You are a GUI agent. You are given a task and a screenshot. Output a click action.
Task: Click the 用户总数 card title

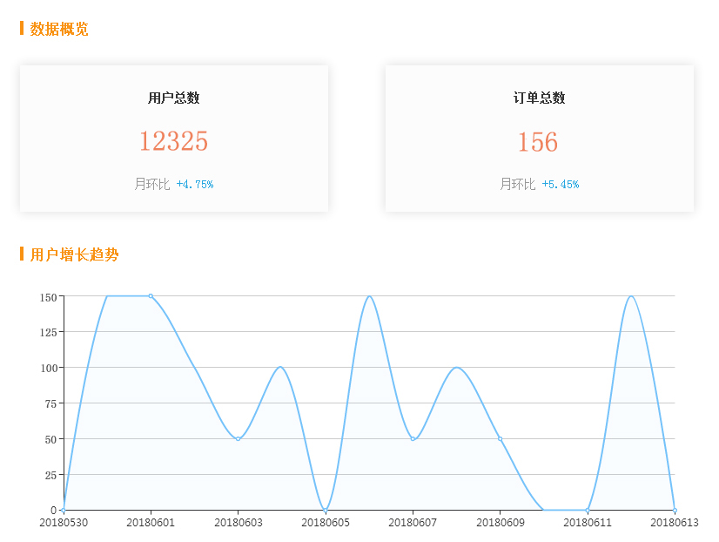pos(173,98)
